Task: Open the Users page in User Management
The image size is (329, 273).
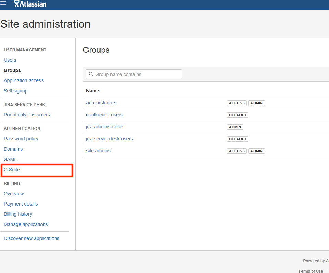Action: click(10, 60)
